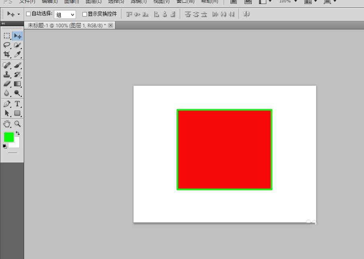Choose the Horizontal Type tool
This screenshot has width=364, height=259.
(x=17, y=104)
